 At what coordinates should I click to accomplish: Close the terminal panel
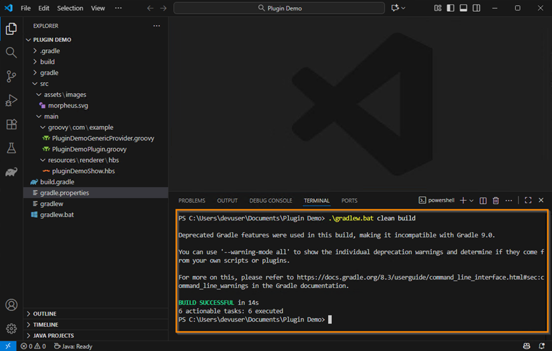[541, 200]
